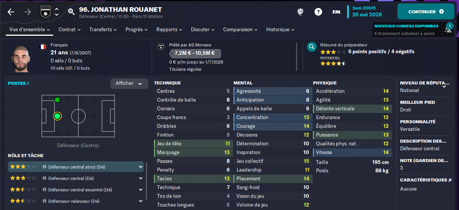
Task: Open the Transferts menu
Action: tap(103, 29)
